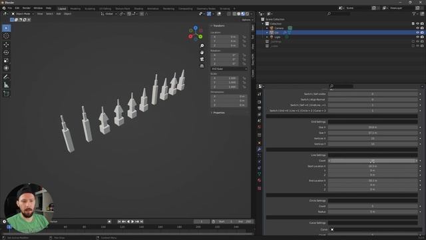Select the Scale tool

[6, 61]
